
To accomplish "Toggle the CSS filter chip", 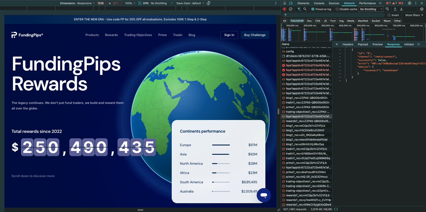I will coord(318,21).
